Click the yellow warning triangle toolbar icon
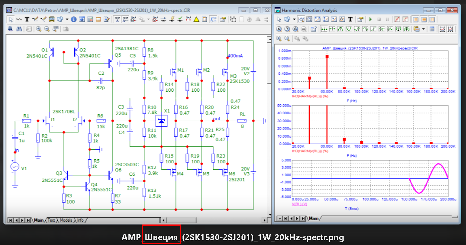This screenshot has width=466, height=245. coord(196,19)
